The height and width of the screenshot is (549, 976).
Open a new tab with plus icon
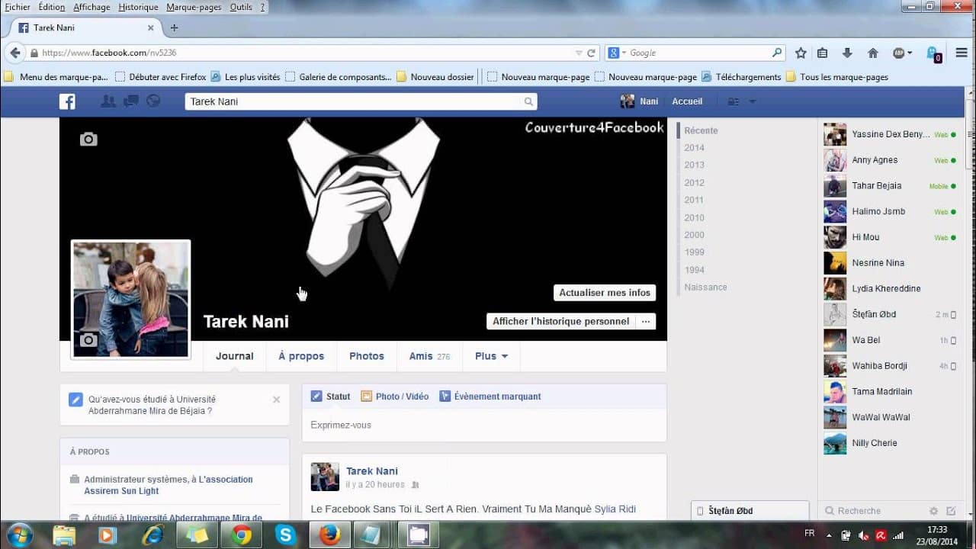(x=174, y=27)
